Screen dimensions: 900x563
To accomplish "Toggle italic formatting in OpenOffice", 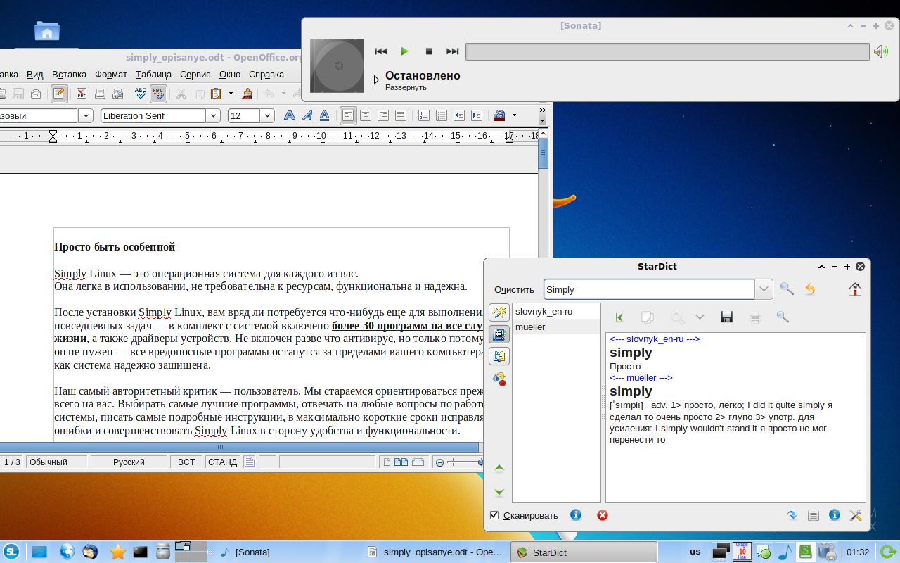I will point(307,115).
